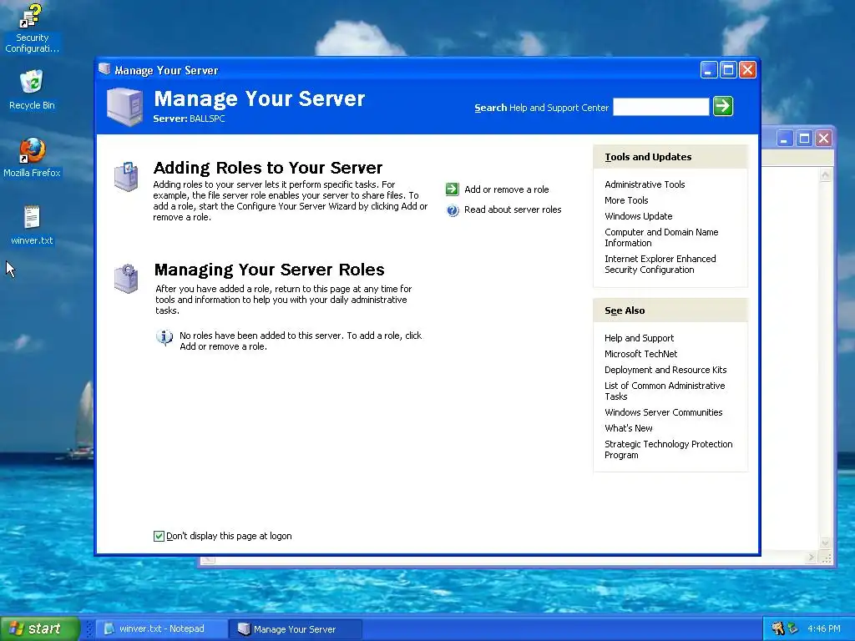Switch to winver.txt - Notepad taskbar button
855x641 pixels.
[161, 629]
